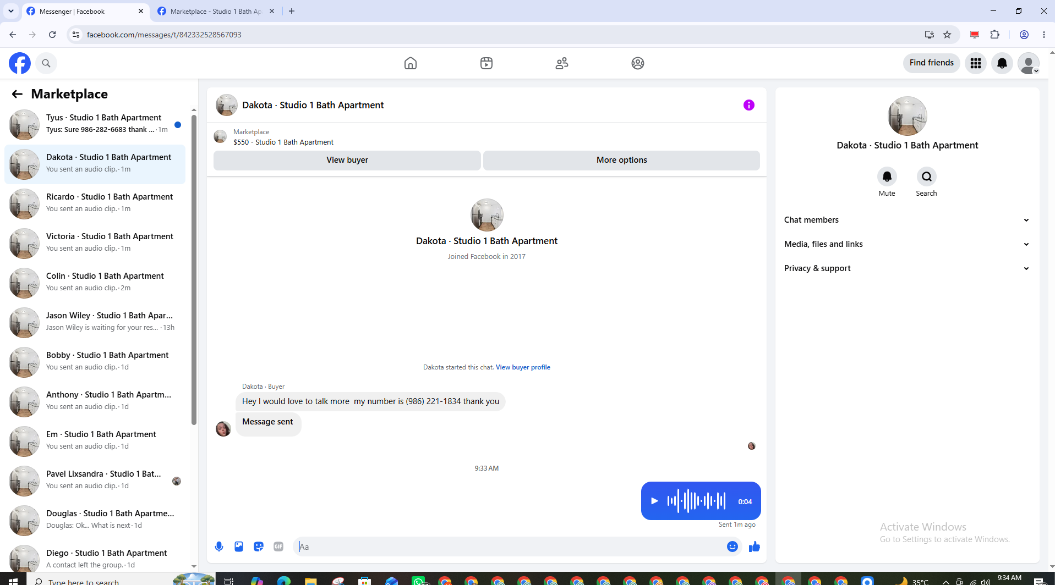Click the browser address bar URL
Screen dimensions: 1055x585
(164, 35)
